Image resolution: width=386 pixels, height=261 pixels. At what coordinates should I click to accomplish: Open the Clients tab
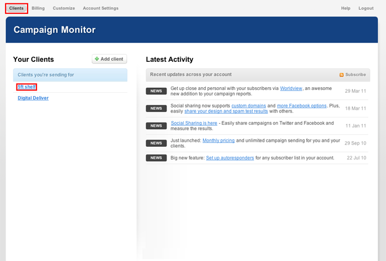pos(16,8)
